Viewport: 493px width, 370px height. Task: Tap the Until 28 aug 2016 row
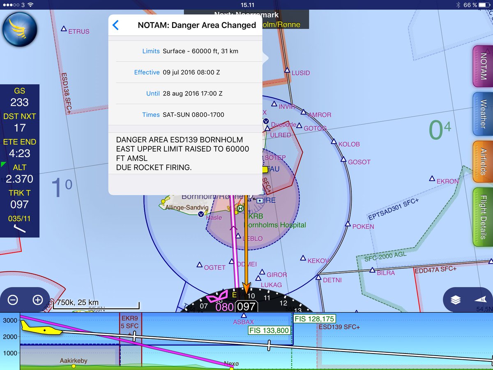[185, 93]
